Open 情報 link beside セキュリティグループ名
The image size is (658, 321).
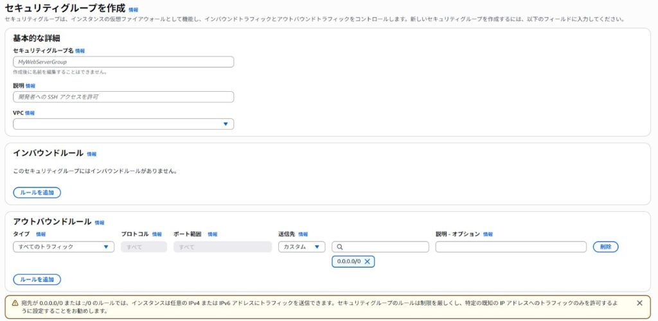pos(80,51)
